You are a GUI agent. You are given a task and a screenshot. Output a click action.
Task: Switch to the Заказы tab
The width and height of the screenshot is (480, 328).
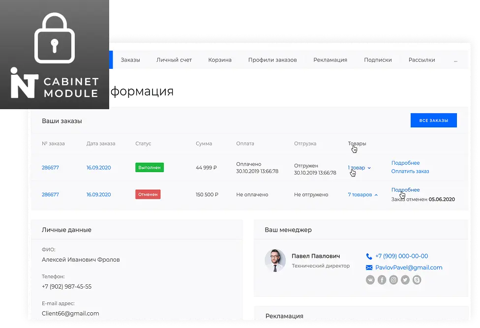click(130, 60)
